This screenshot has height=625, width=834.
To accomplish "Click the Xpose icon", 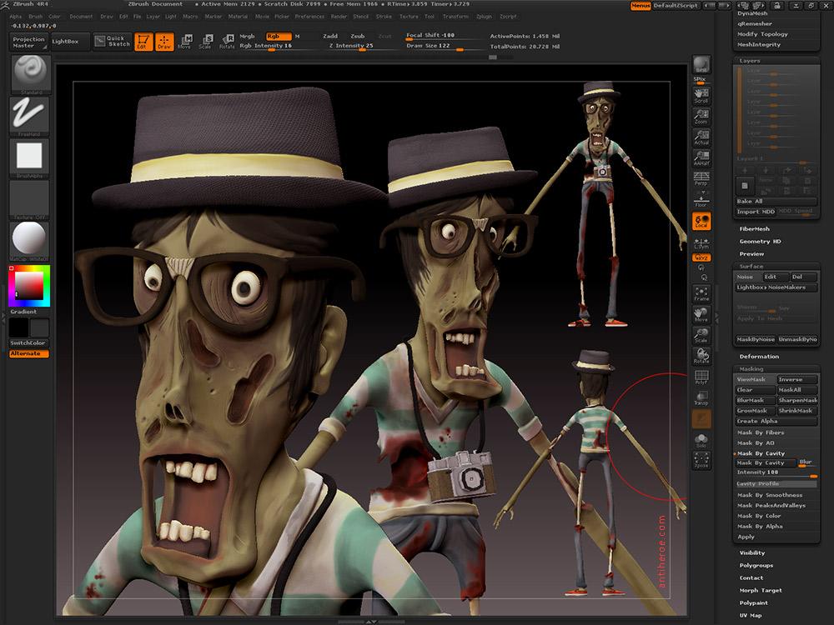I will click(x=701, y=460).
